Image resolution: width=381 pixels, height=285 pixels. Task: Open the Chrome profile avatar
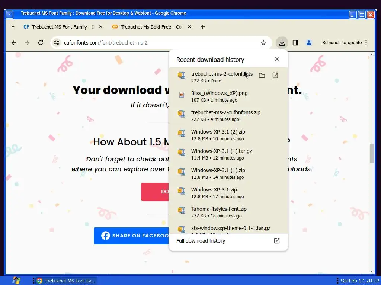[308, 43]
